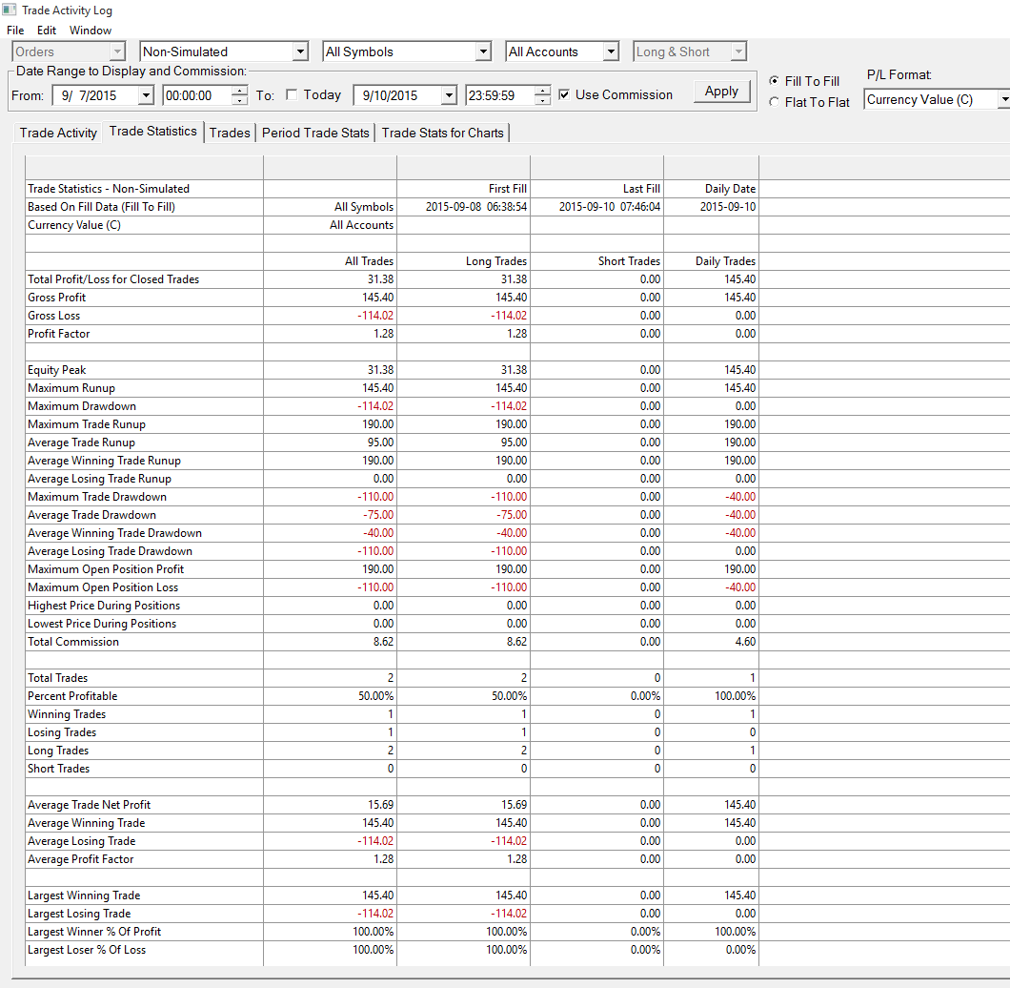Screen dimensions: 1010x988
Task: Increase the From time with up arrow
Action: coord(239,91)
